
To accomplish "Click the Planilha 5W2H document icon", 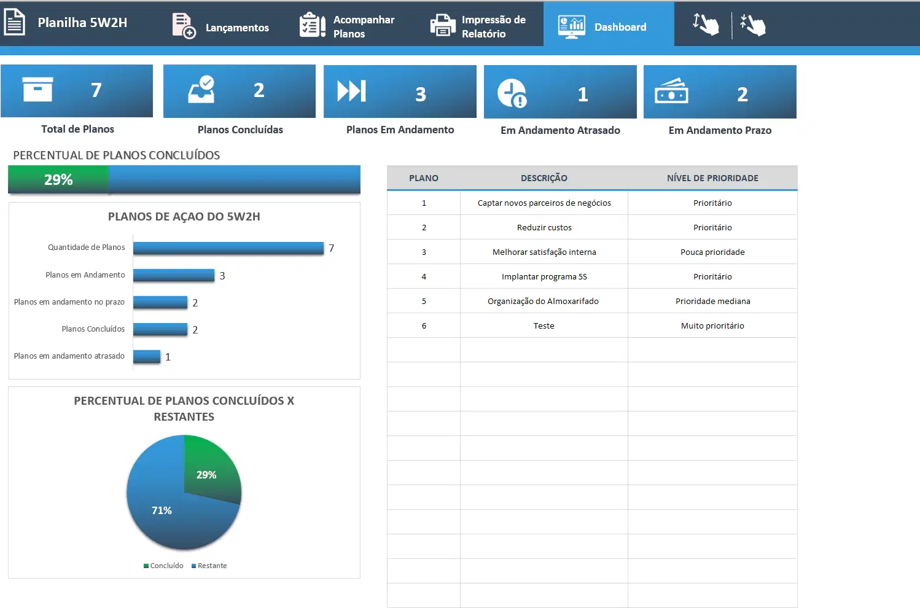I will (14, 22).
